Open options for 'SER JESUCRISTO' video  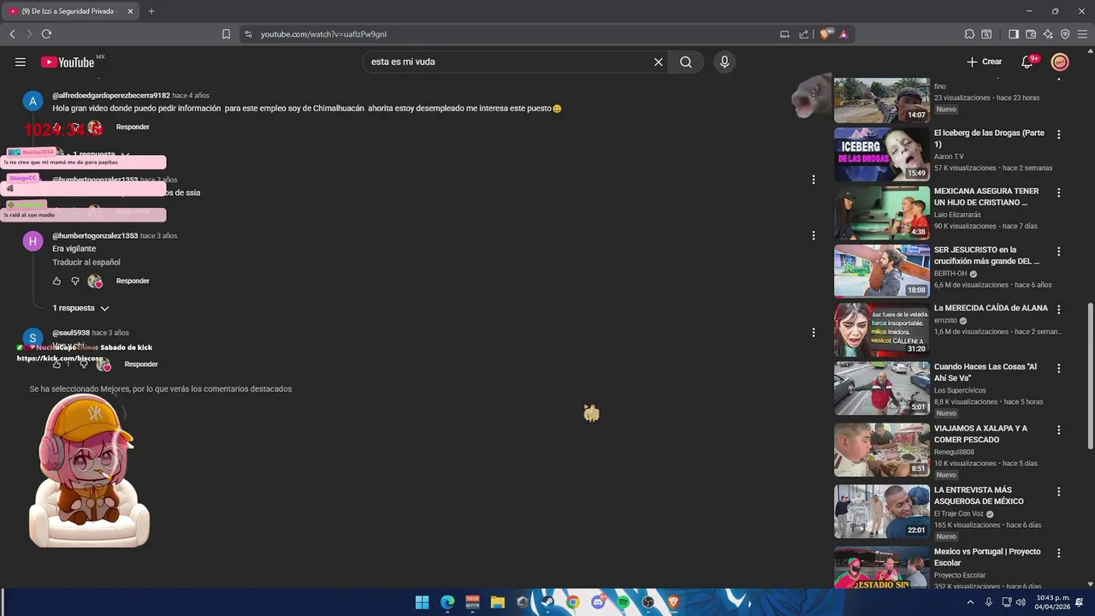1059,252
